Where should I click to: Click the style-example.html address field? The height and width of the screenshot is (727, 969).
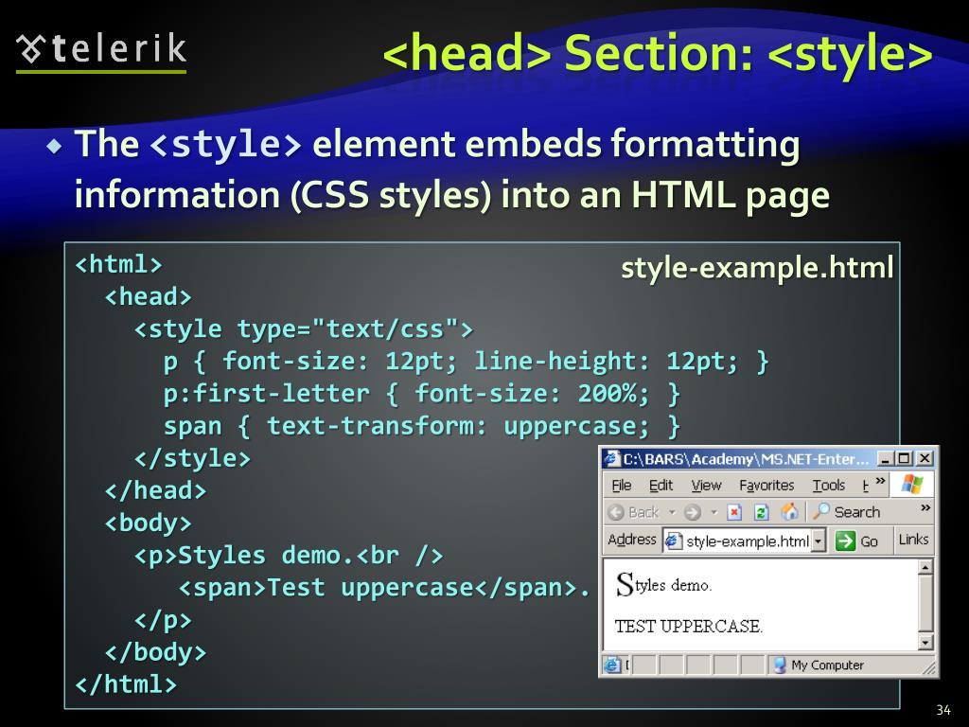(x=746, y=541)
